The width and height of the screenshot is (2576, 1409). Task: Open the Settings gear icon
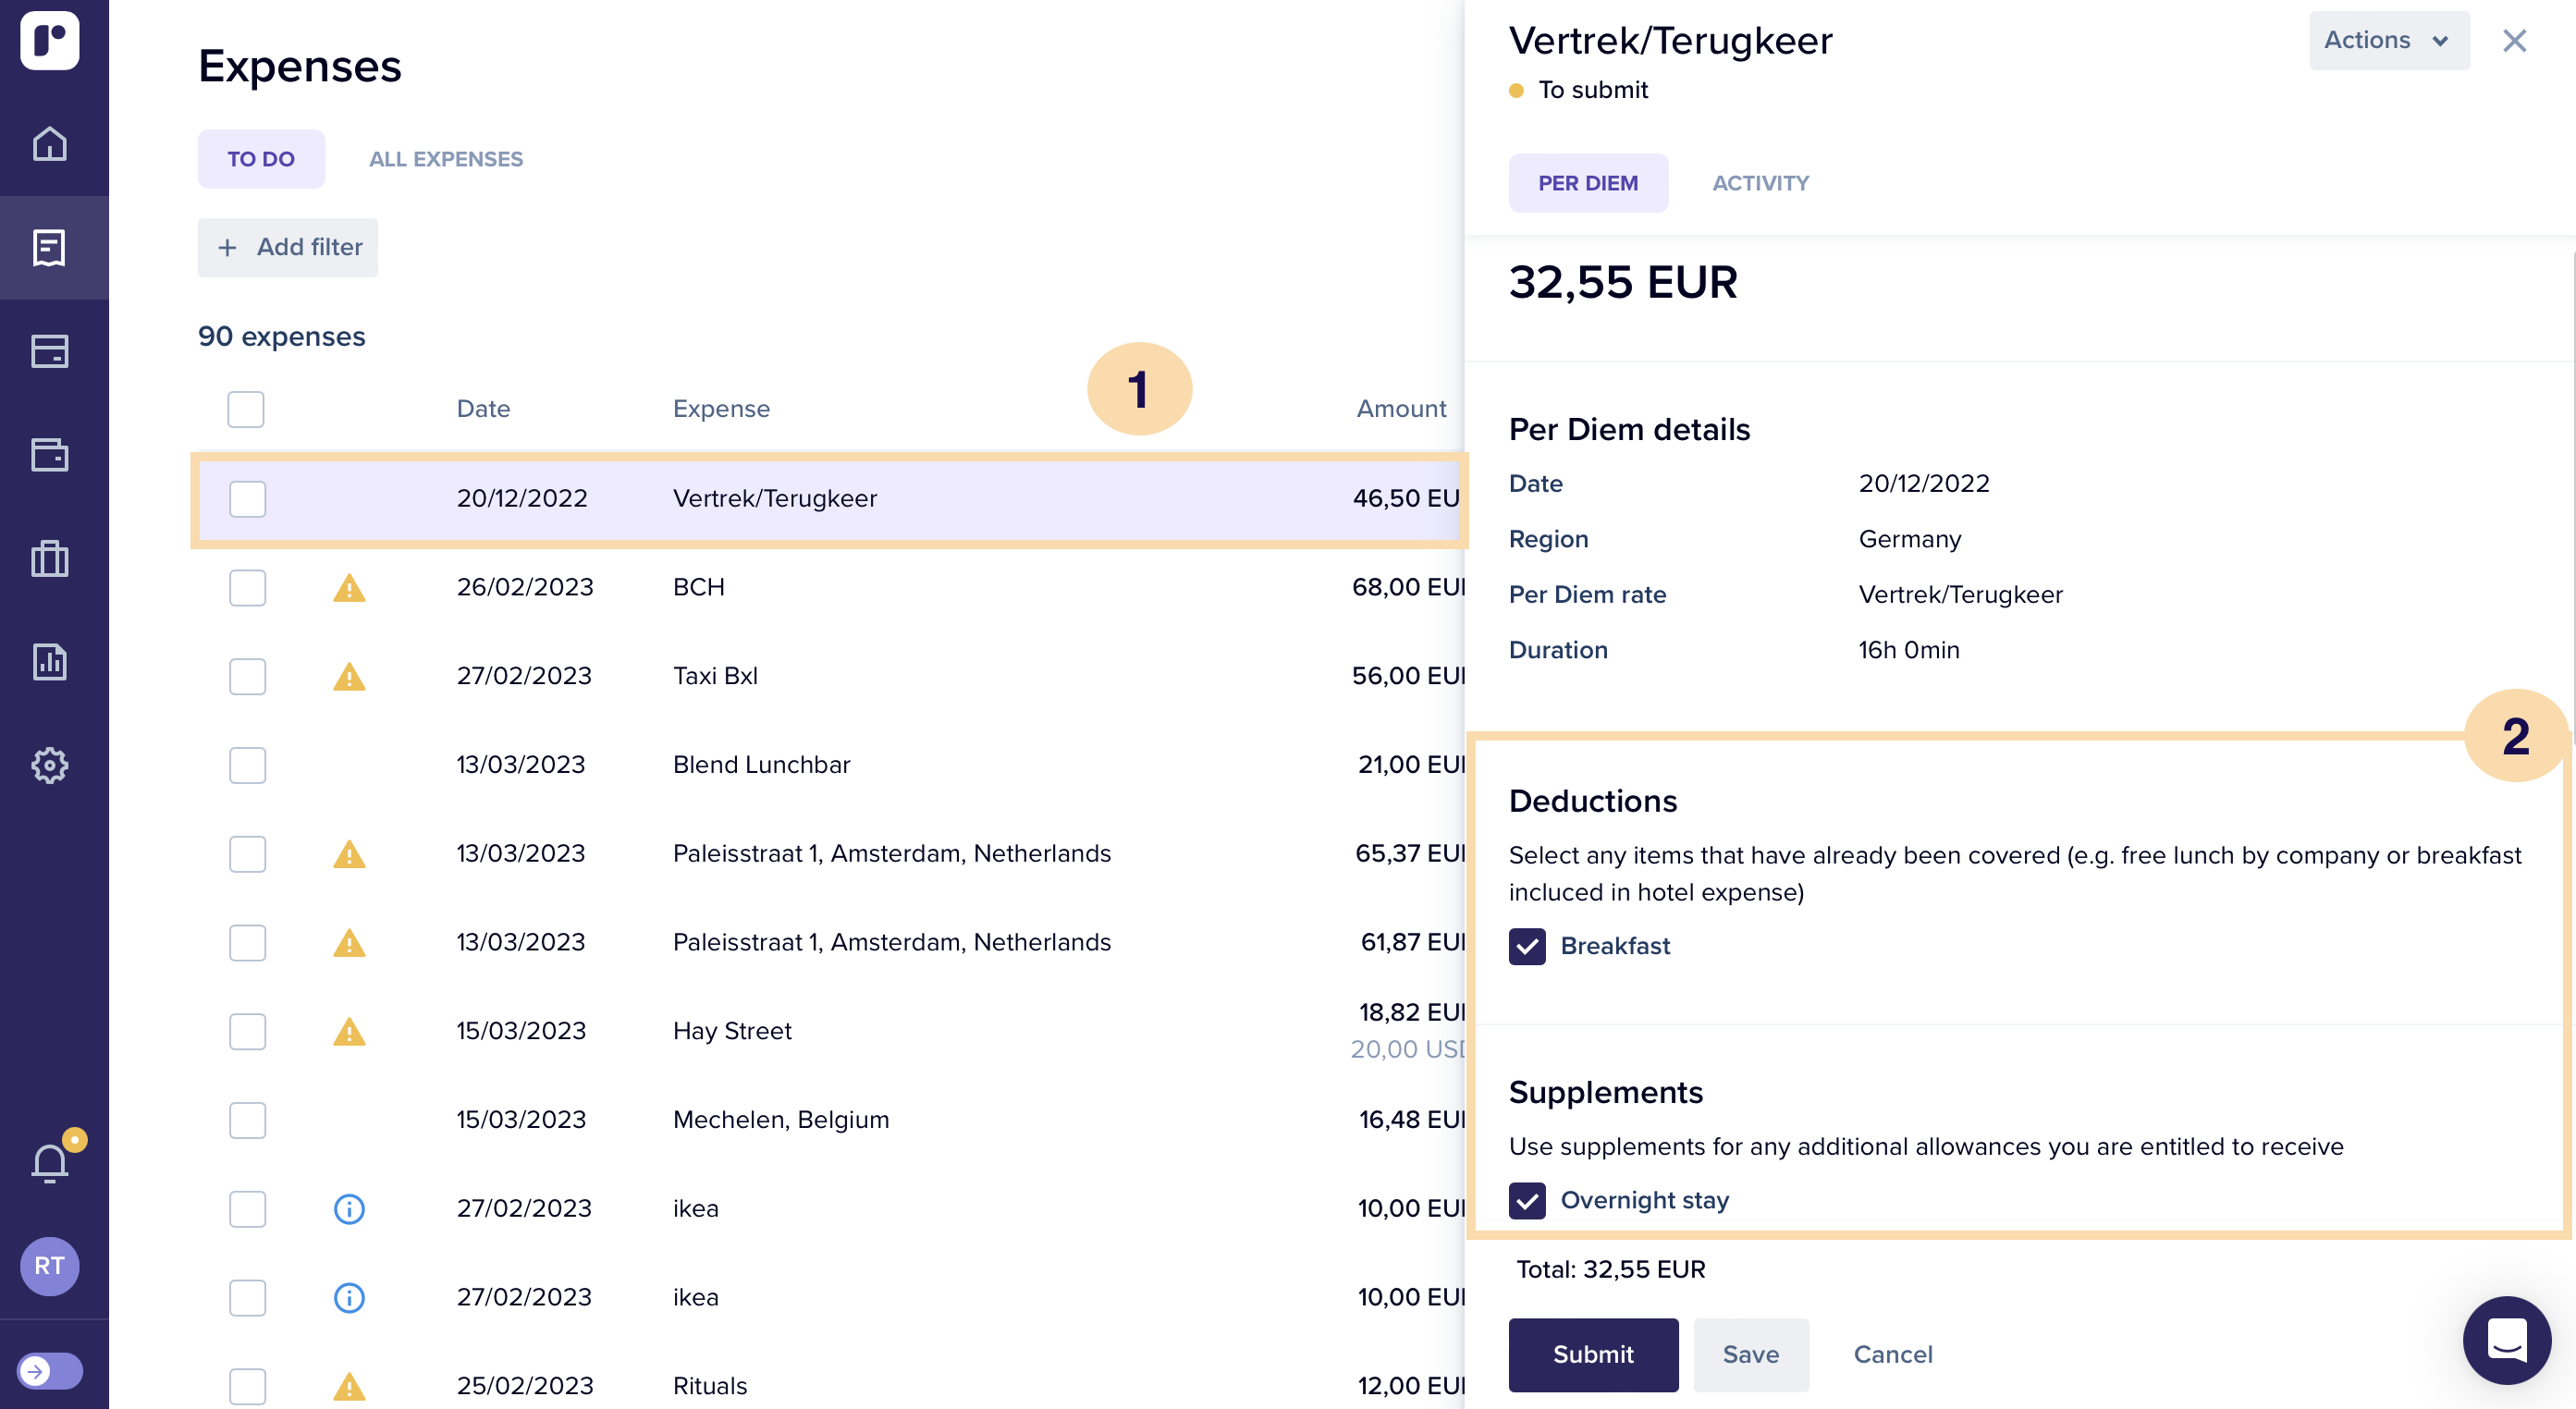pyautogui.click(x=50, y=765)
